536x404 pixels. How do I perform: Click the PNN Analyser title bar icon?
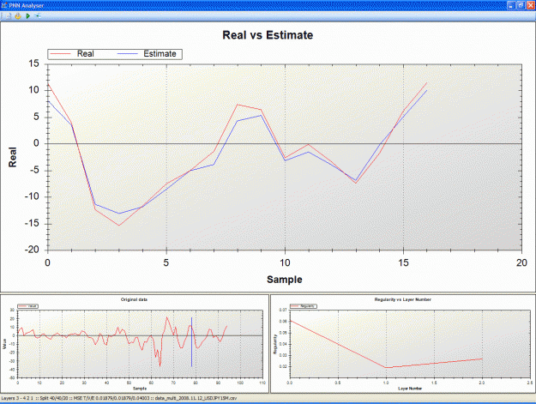tap(4, 5)
